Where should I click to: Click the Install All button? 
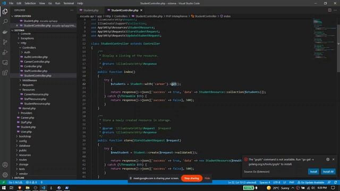[328, 171]
